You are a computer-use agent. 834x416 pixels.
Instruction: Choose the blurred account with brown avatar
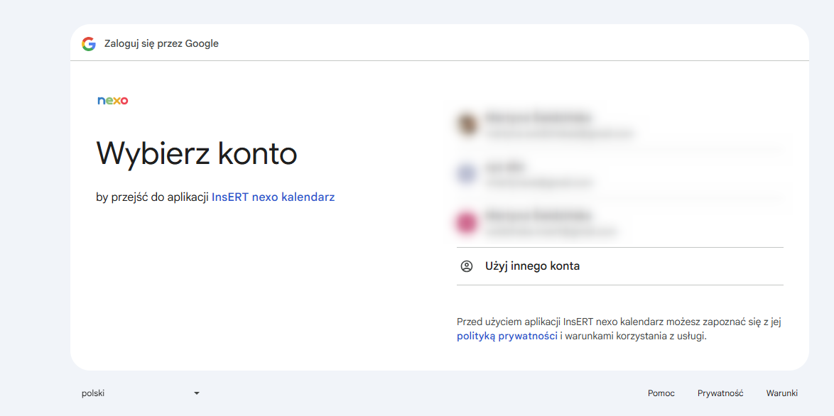tap(619, 125)
